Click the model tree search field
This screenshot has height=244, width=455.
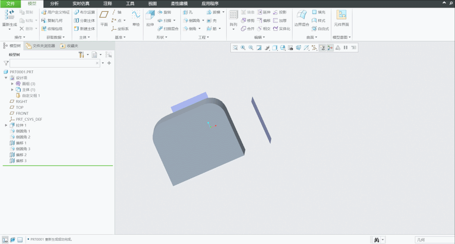click(x=55, y=63)
